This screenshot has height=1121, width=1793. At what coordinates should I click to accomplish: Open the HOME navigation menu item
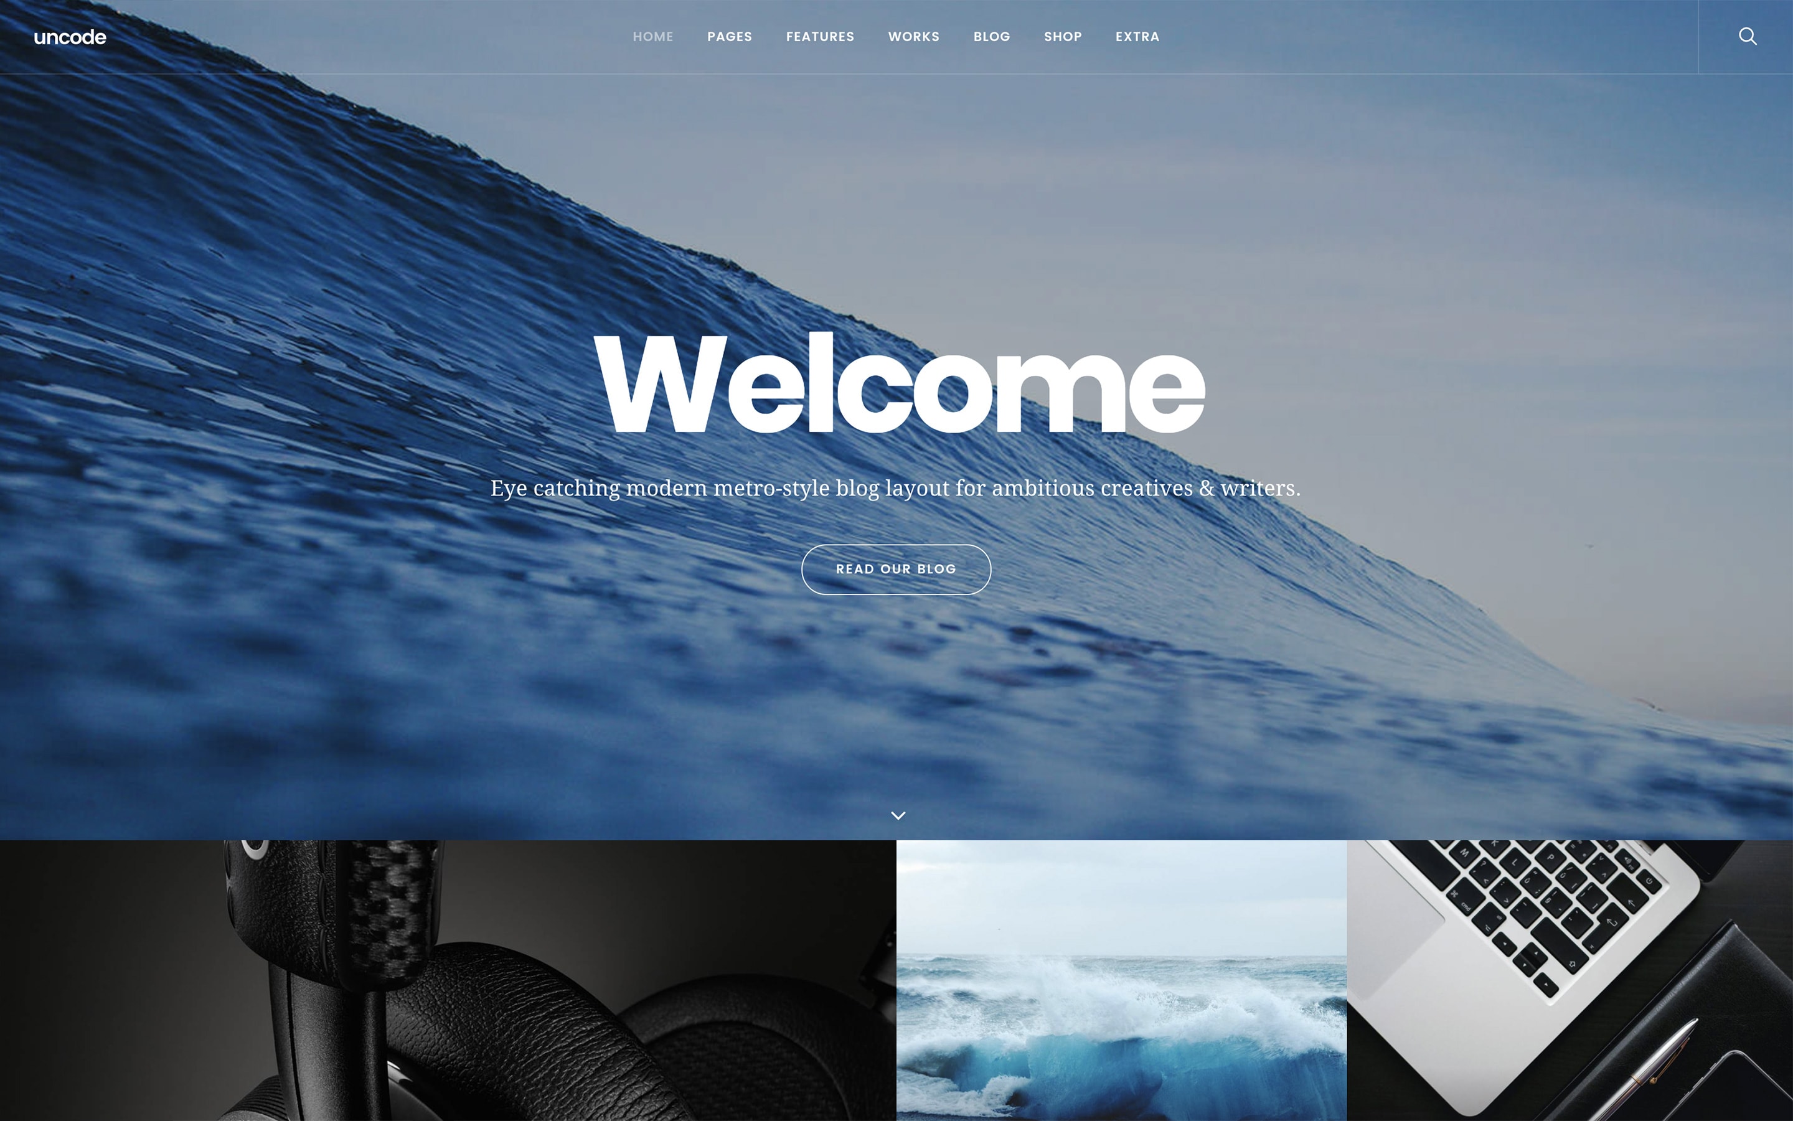[x=652, y=36]
